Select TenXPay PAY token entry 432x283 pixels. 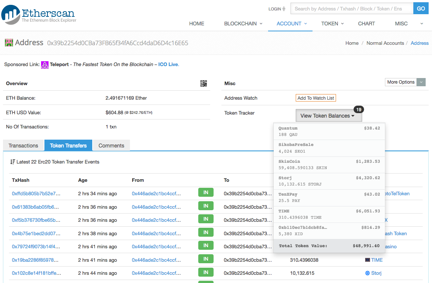point(329,198)
